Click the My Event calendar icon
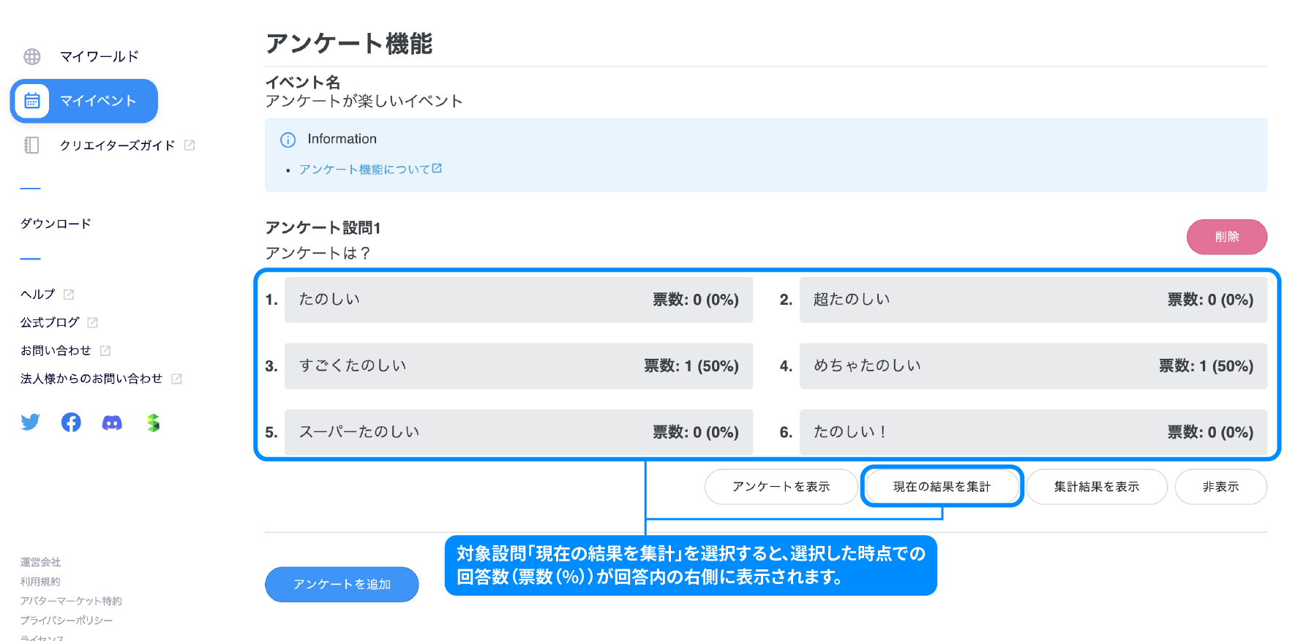1306x641 pixels. coord(32,101)
